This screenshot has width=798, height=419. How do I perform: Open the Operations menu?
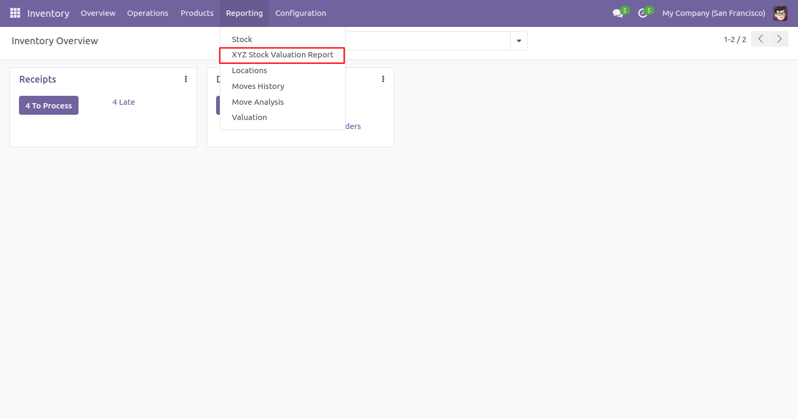point(148,13)
